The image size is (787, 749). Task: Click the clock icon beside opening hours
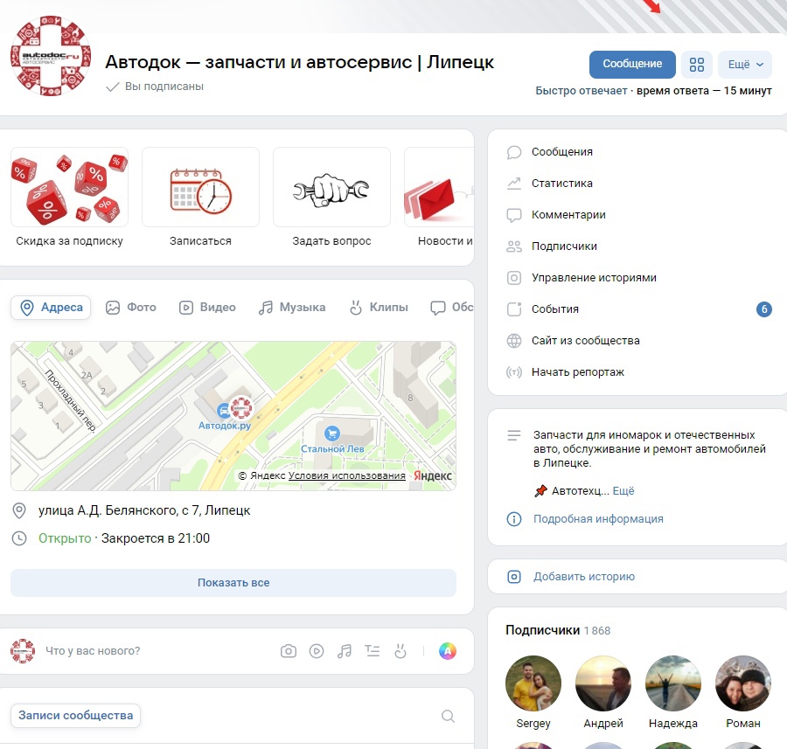coord(19,538)
